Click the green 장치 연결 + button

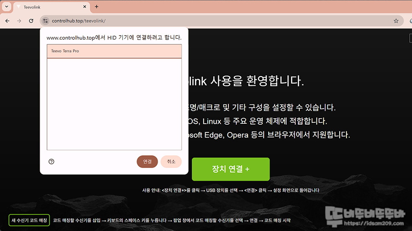pyautogui.click(x=231, y=169)
